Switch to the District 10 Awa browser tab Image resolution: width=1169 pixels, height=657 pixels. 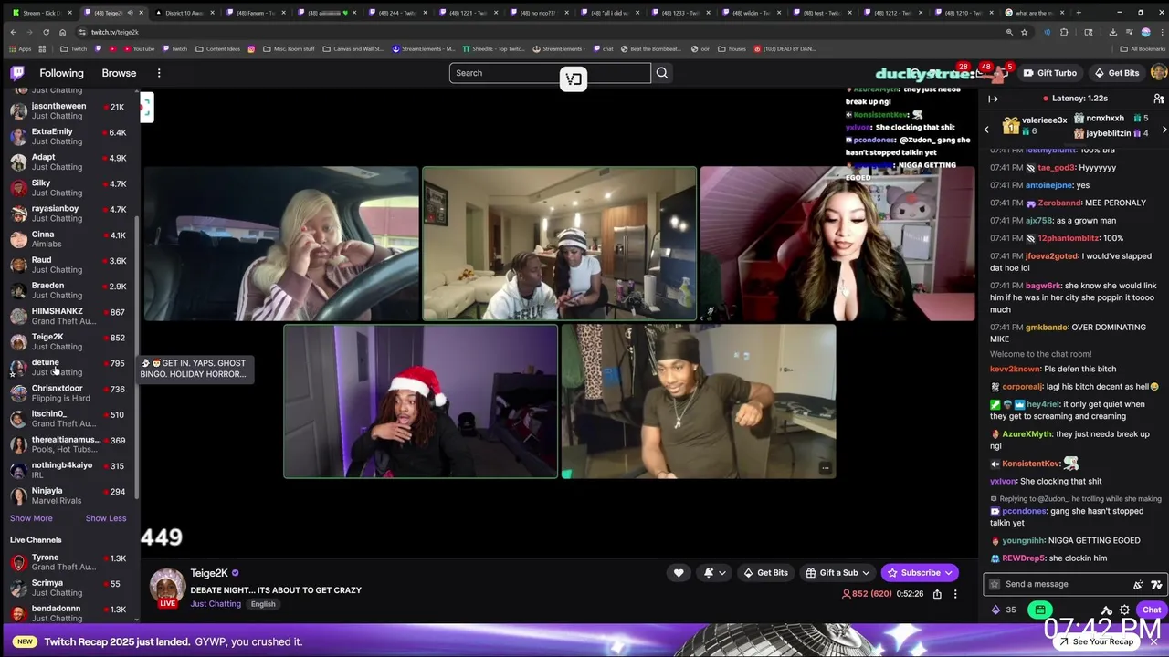pos(184,13)
